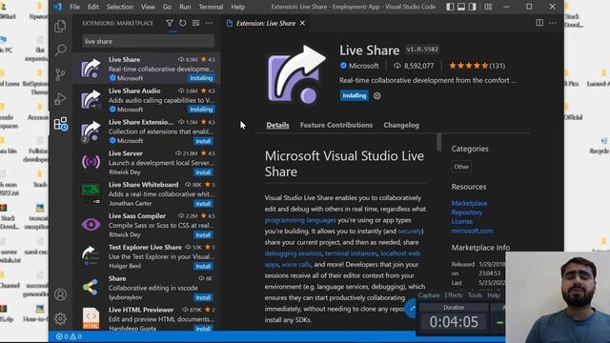Select Live Sass Compiler eye icon
This screenshot has height=343, width=610.
pyautogui.click(x=91, y=225)
